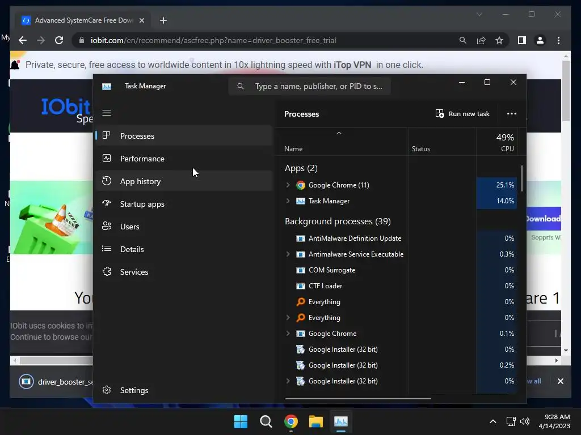This screenshot has height=435, width=581.
Task: Click the IObit logo on the webpage
Action: (66, 107)
